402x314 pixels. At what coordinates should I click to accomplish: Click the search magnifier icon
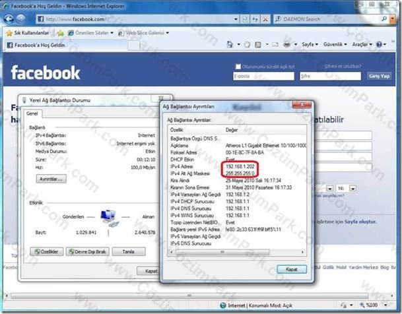384,19
